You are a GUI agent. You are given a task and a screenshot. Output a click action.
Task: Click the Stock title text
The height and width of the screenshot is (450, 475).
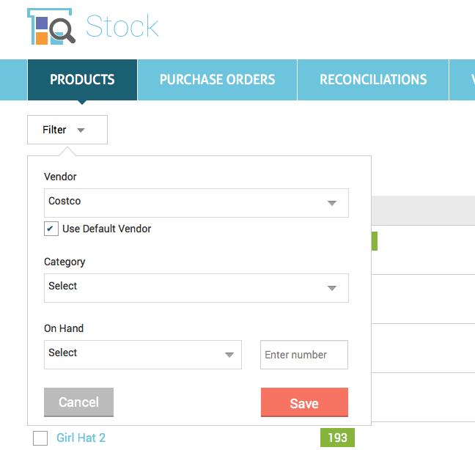point(122,26)
